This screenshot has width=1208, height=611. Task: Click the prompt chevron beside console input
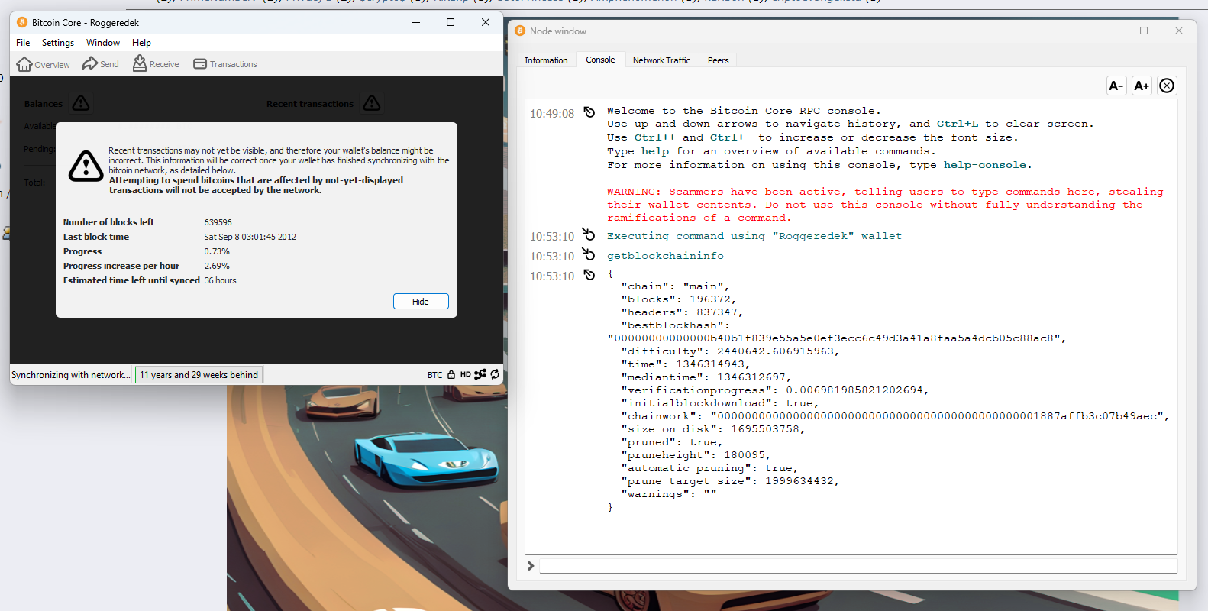point(531,566)
